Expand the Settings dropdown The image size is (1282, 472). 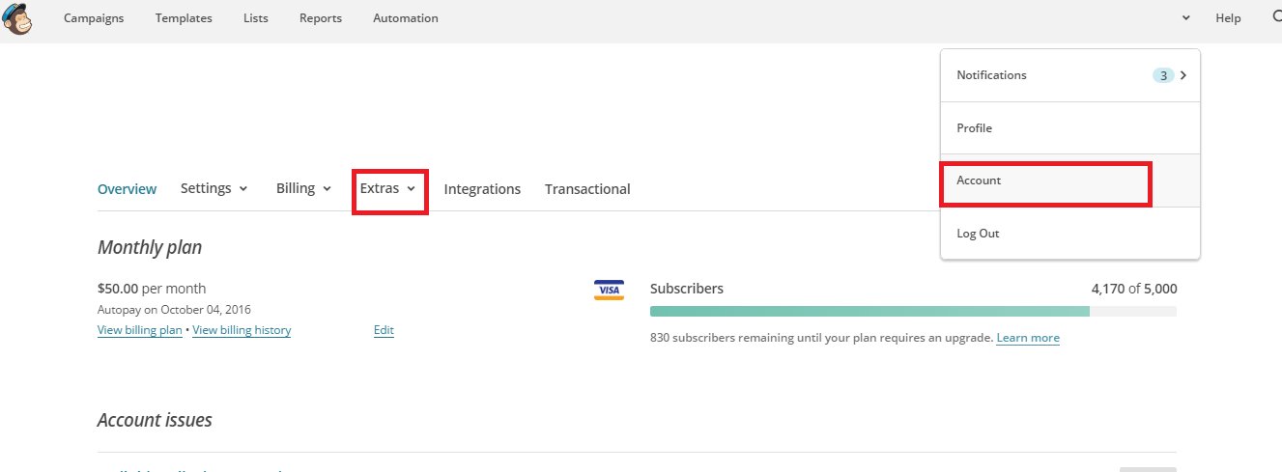214,188
